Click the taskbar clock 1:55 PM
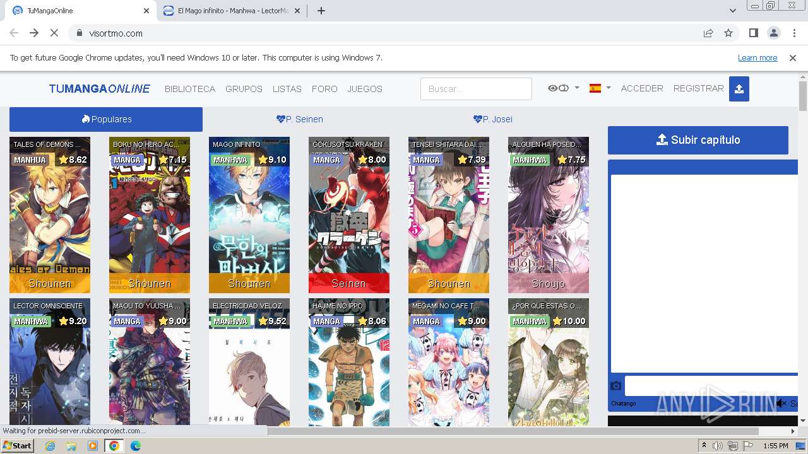Image resolution: width=808 pixels, height=454 pixels. tap(775, 446)
